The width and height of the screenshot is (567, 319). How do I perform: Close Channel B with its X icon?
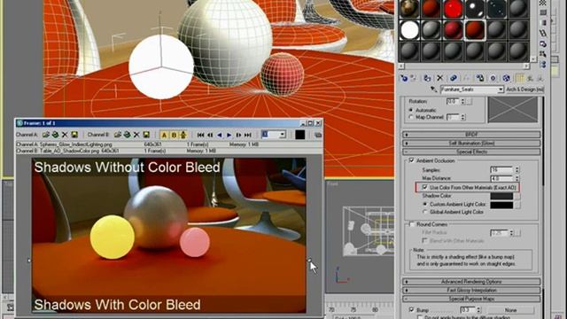[x=136, y=135]
